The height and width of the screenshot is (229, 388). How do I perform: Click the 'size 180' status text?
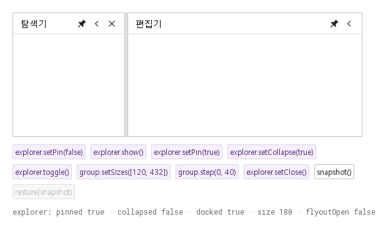tap(275, 212)
